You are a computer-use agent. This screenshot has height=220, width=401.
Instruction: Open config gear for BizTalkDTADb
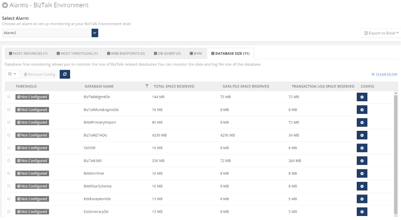pos(362,135)
